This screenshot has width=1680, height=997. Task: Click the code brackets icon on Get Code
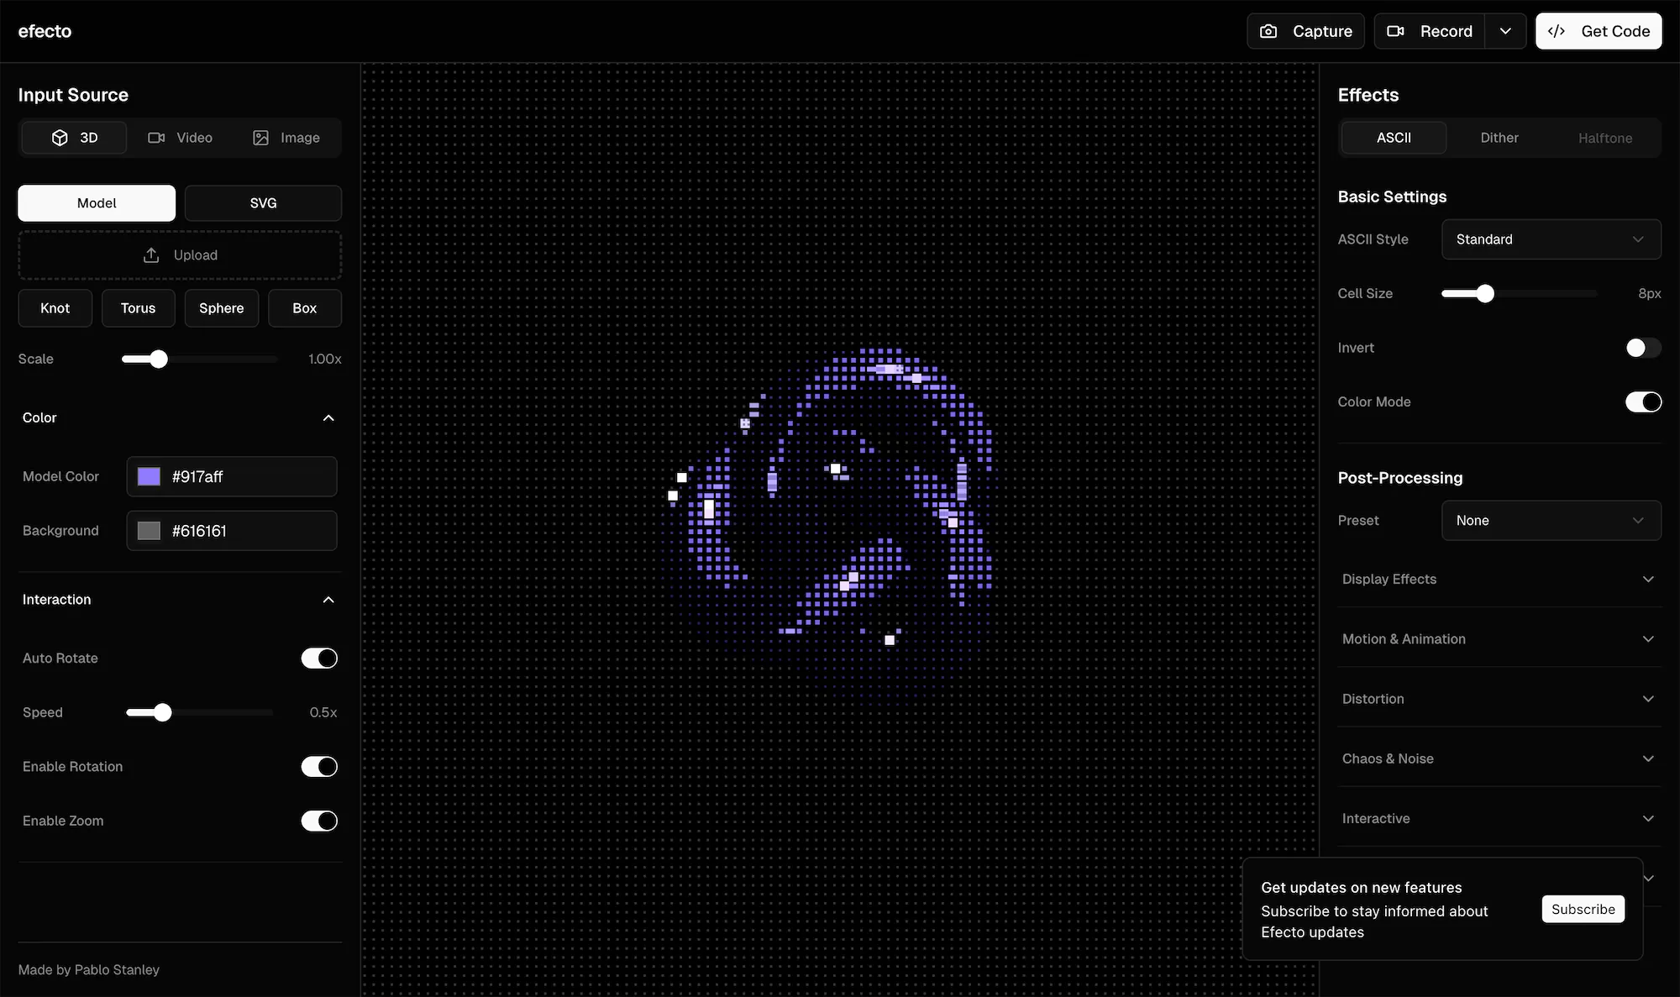[x=1557, y=31]
